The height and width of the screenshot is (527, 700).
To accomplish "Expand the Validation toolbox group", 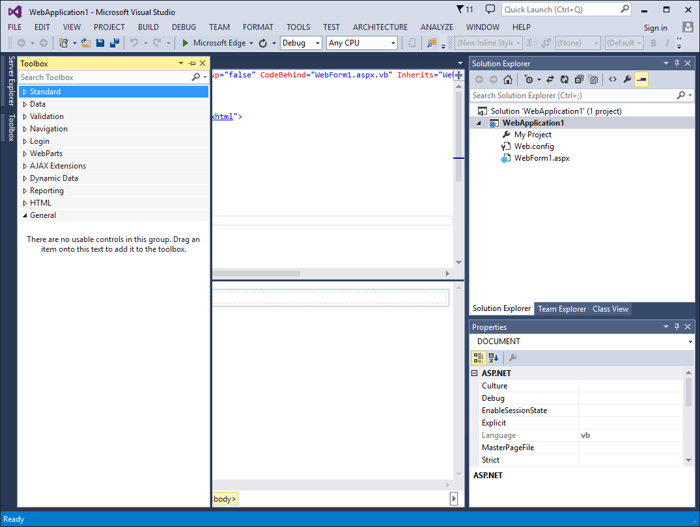I will (x=25, y=116).
